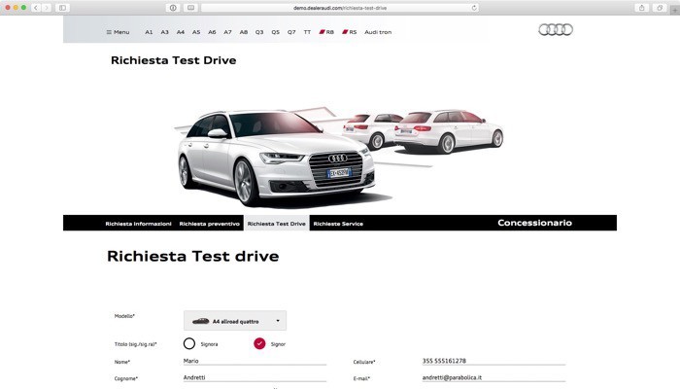Toggle the Safari sidebar button
Image resolution: width=680 pixels, height=389 pixels.
point(62,8)
